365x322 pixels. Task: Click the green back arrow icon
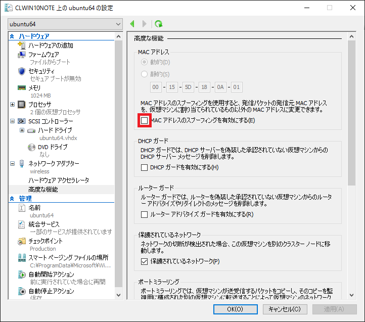coord(132,24)
